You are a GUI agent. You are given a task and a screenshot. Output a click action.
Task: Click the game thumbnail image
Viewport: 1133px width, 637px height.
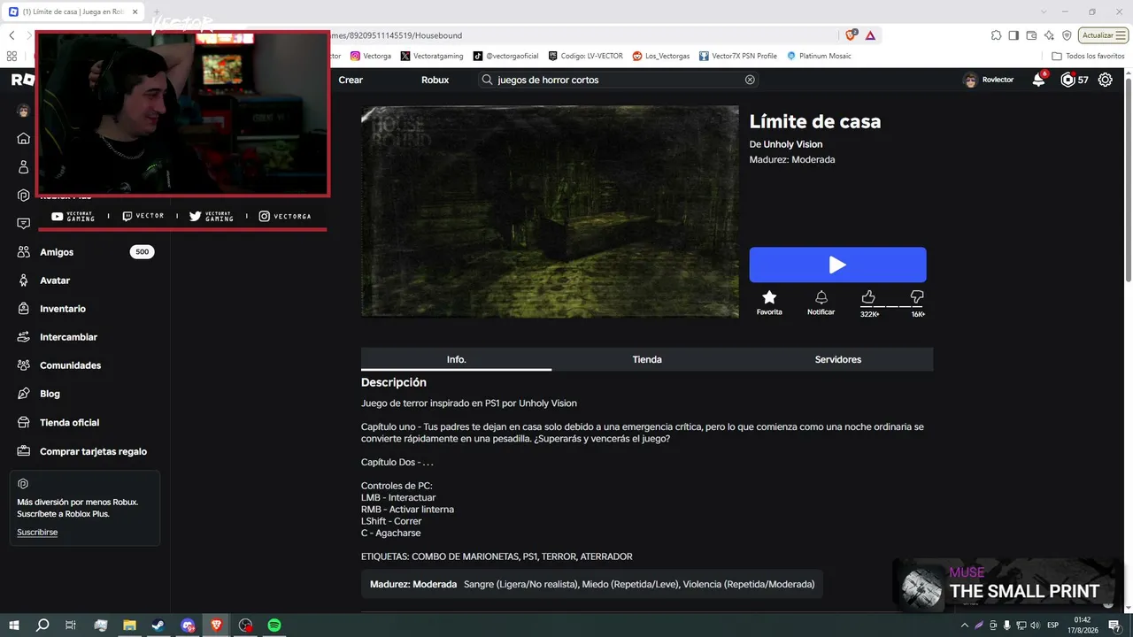pos(550,211)
